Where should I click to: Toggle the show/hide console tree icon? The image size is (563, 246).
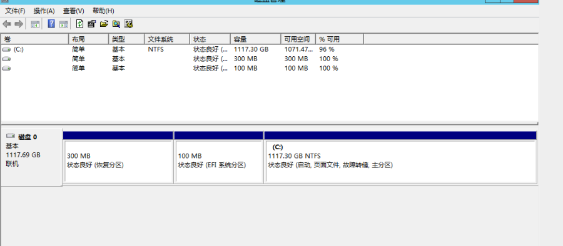click(x=35, y=24)
